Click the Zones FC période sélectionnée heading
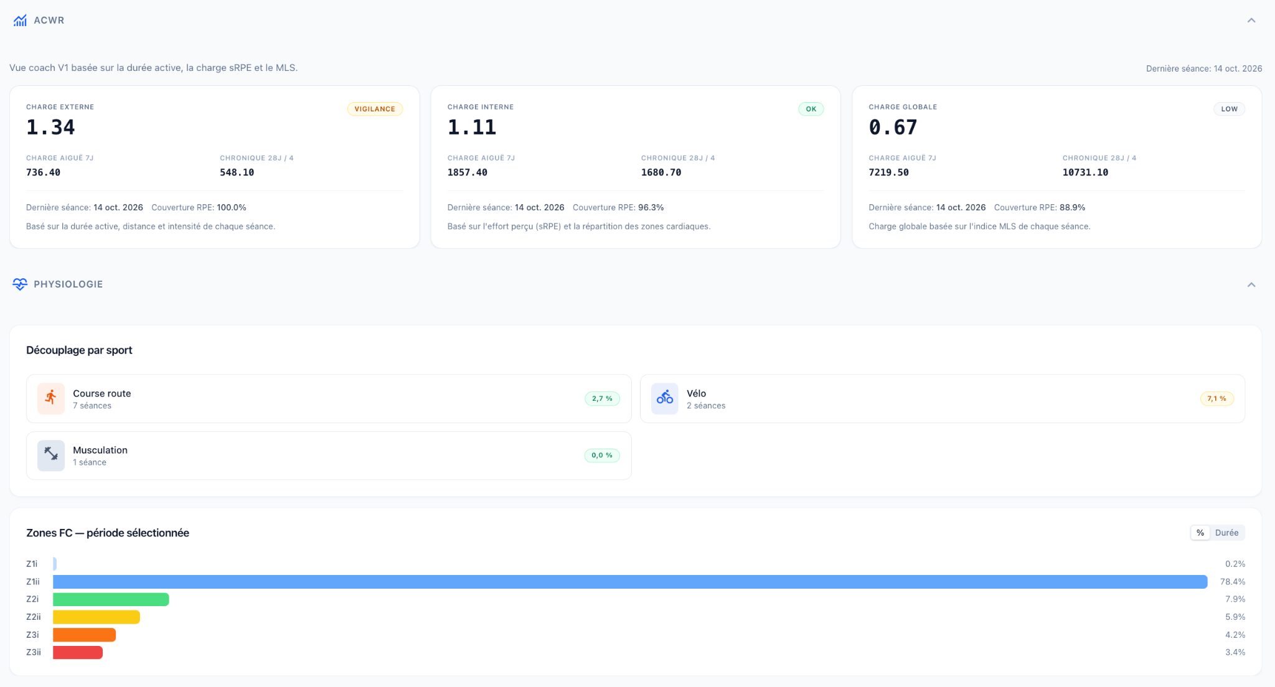Viewport: 1275px width, 687px height. (108, 533)
